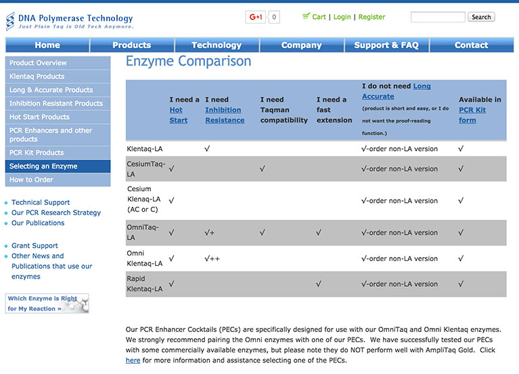Click Klentaq-LA inhibition resistance checkmark
Viewport: 519px width, 374px height.
click(x=207, y=149)
